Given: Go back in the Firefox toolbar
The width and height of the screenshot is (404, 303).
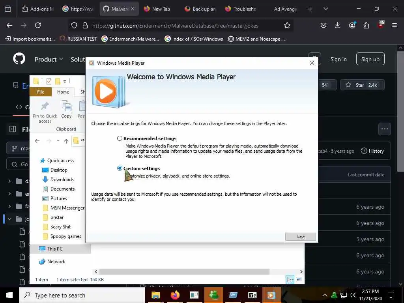Looking at the screenshot, I should click(x=9, y=25).
